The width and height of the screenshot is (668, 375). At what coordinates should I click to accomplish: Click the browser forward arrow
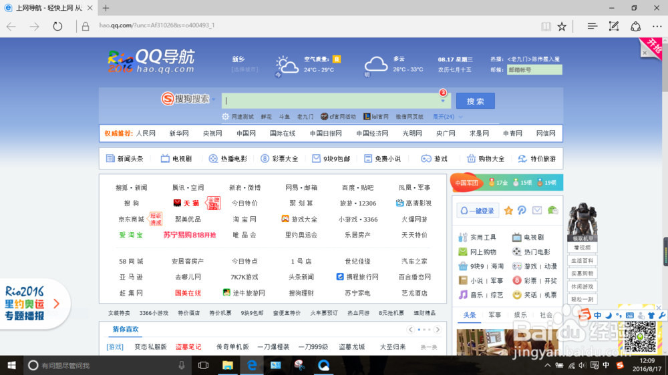click(35, 27)
